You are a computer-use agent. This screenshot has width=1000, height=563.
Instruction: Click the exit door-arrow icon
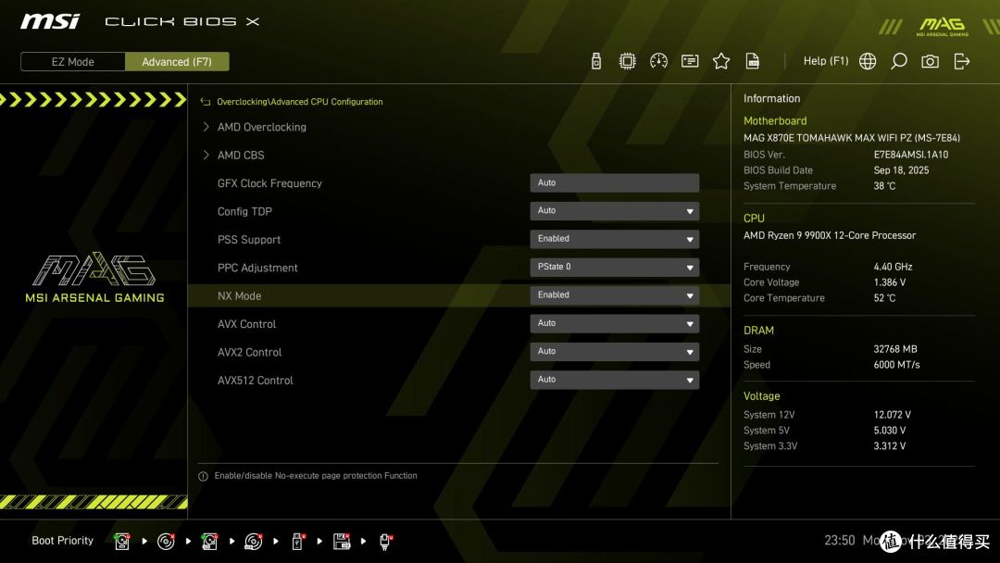962,61
